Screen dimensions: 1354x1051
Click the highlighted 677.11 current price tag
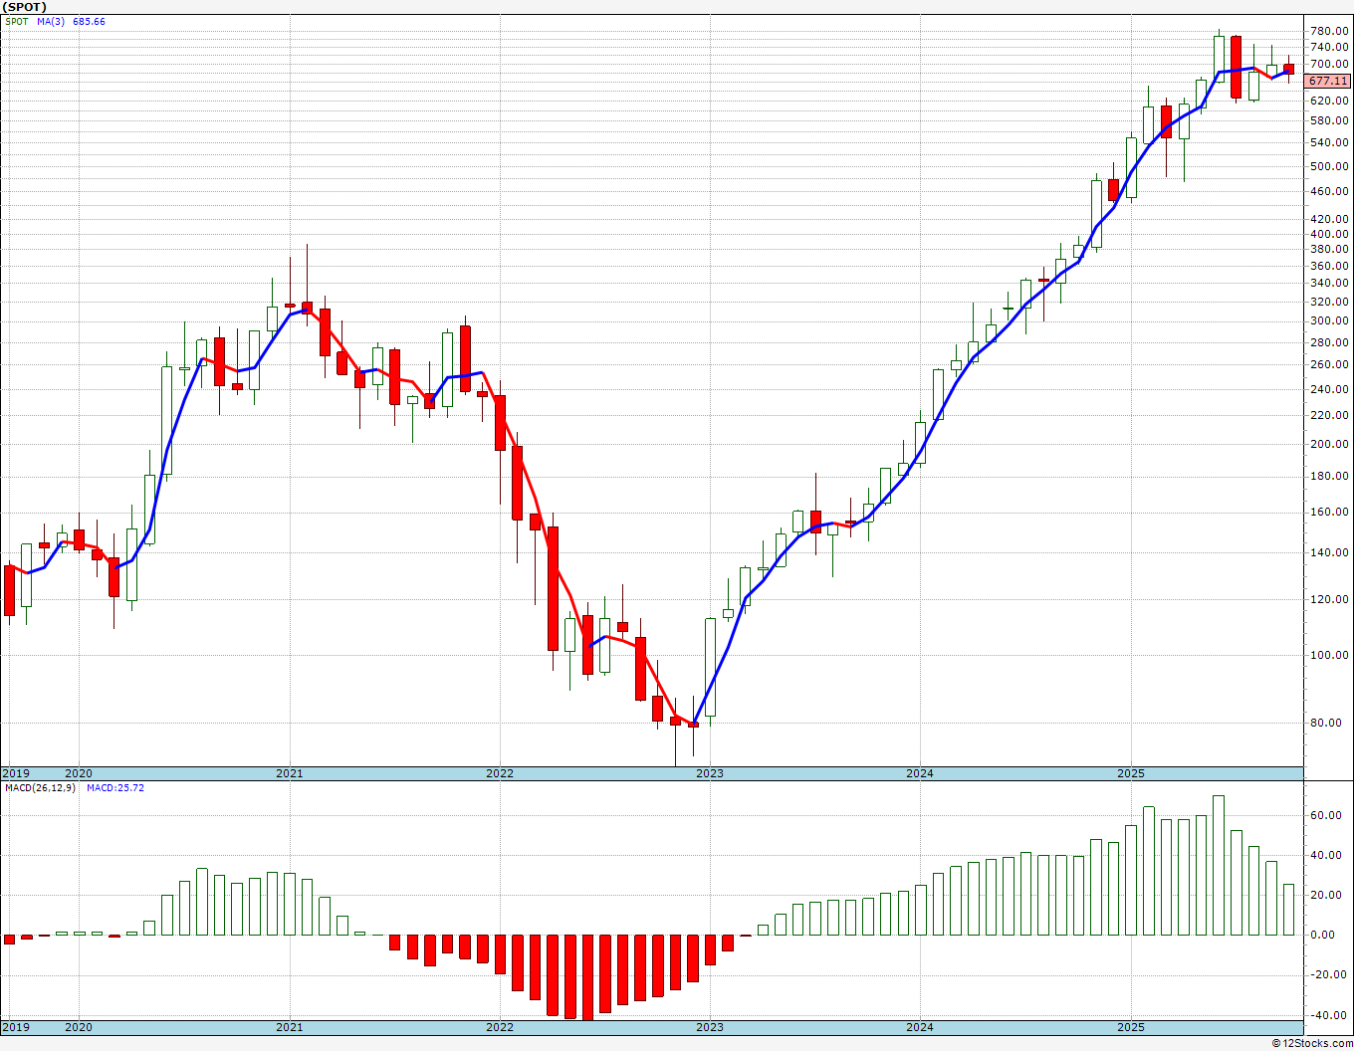click(x=1328, y=81)
